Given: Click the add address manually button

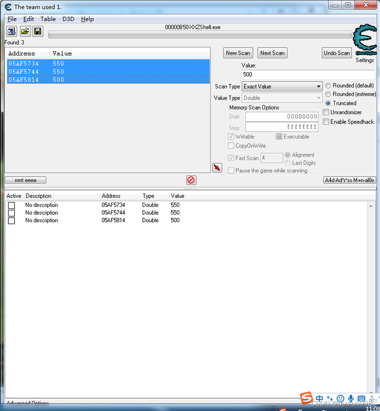Looking at the screenshot, I should click(349, 180).
